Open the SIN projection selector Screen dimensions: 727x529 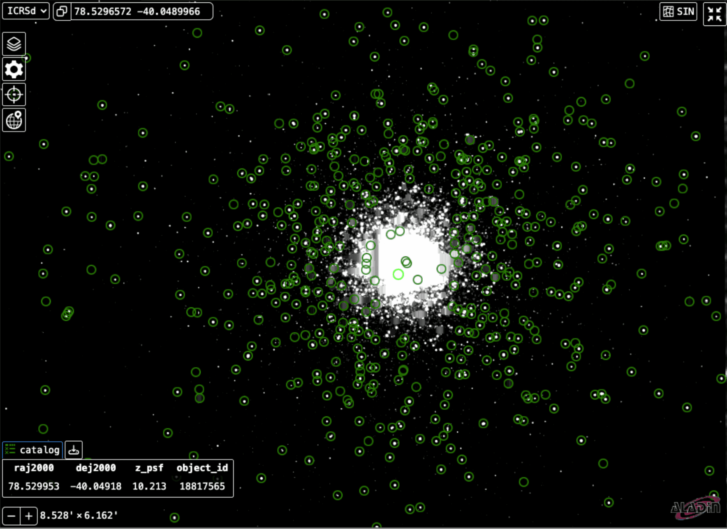coord(678,12)
